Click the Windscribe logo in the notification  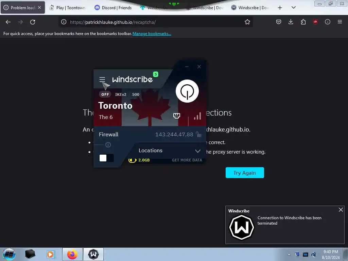tap(242, 227)
